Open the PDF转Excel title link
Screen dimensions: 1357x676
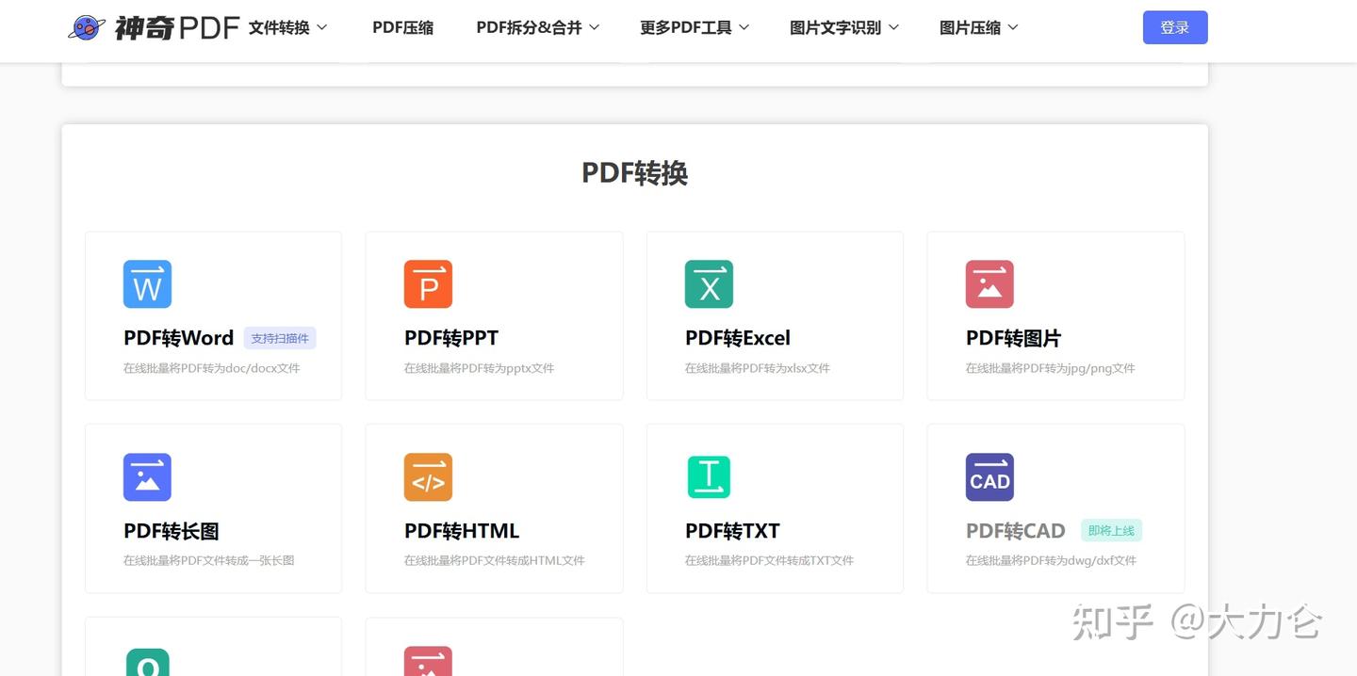pos(738,338)
